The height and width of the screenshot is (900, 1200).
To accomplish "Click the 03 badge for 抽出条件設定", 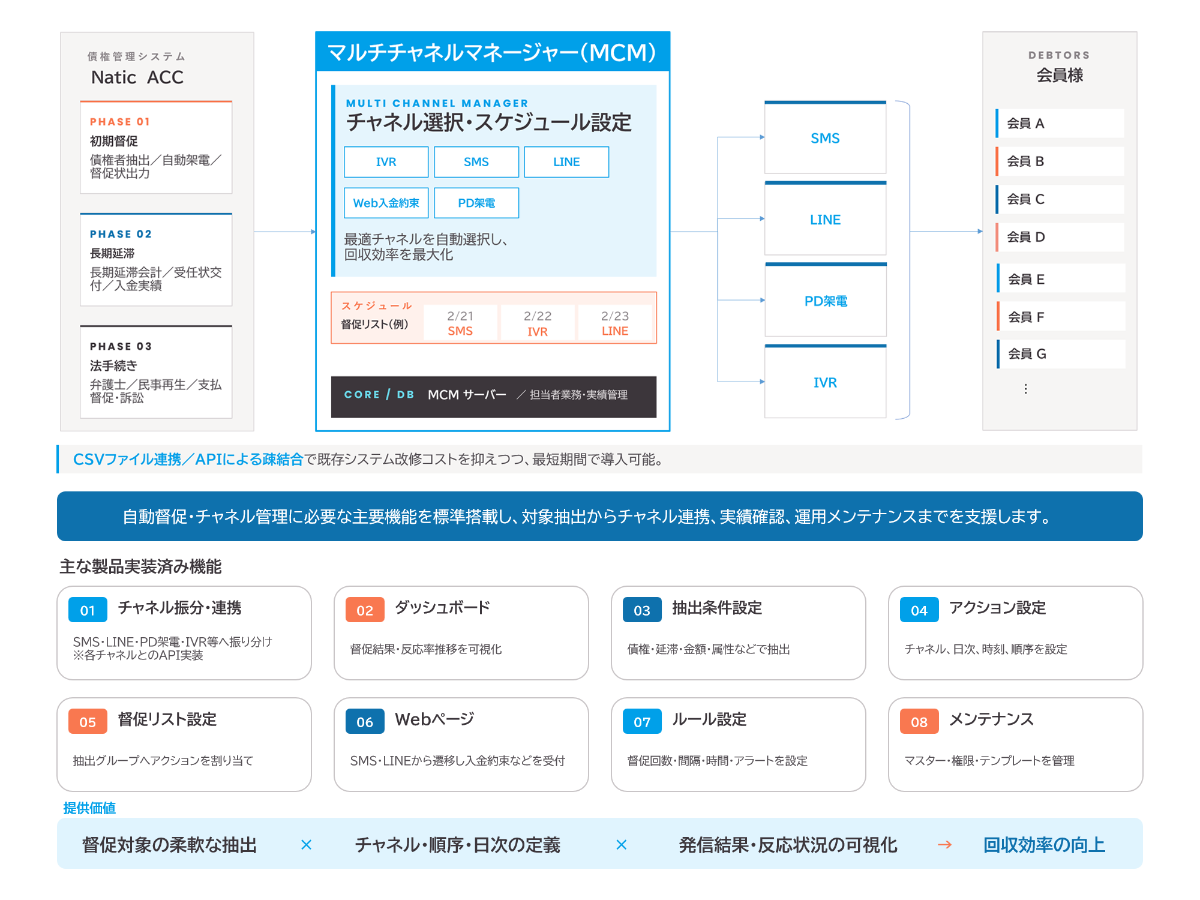I will click(x=642, y=610).
